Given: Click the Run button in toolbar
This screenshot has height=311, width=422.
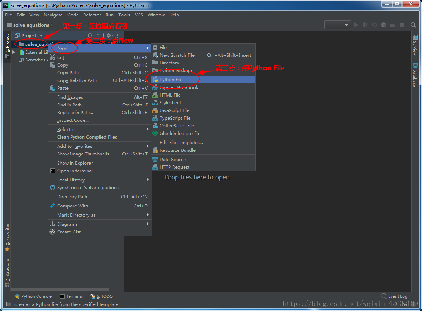Looking at the screenshot, I should point(356,25).
